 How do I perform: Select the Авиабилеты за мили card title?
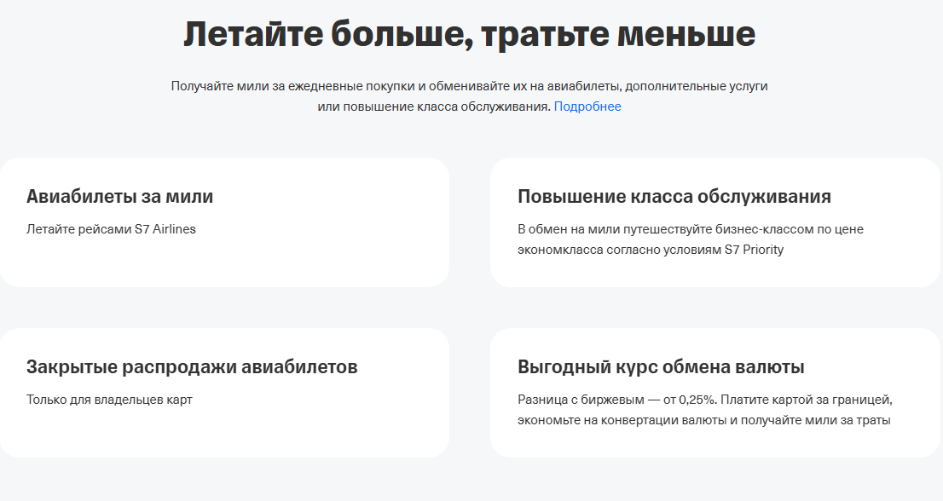119,197
